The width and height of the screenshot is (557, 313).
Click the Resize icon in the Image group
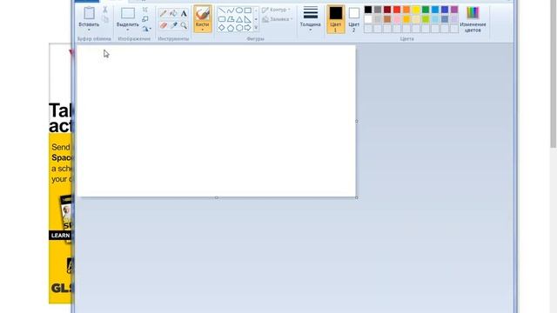point(145,19)
